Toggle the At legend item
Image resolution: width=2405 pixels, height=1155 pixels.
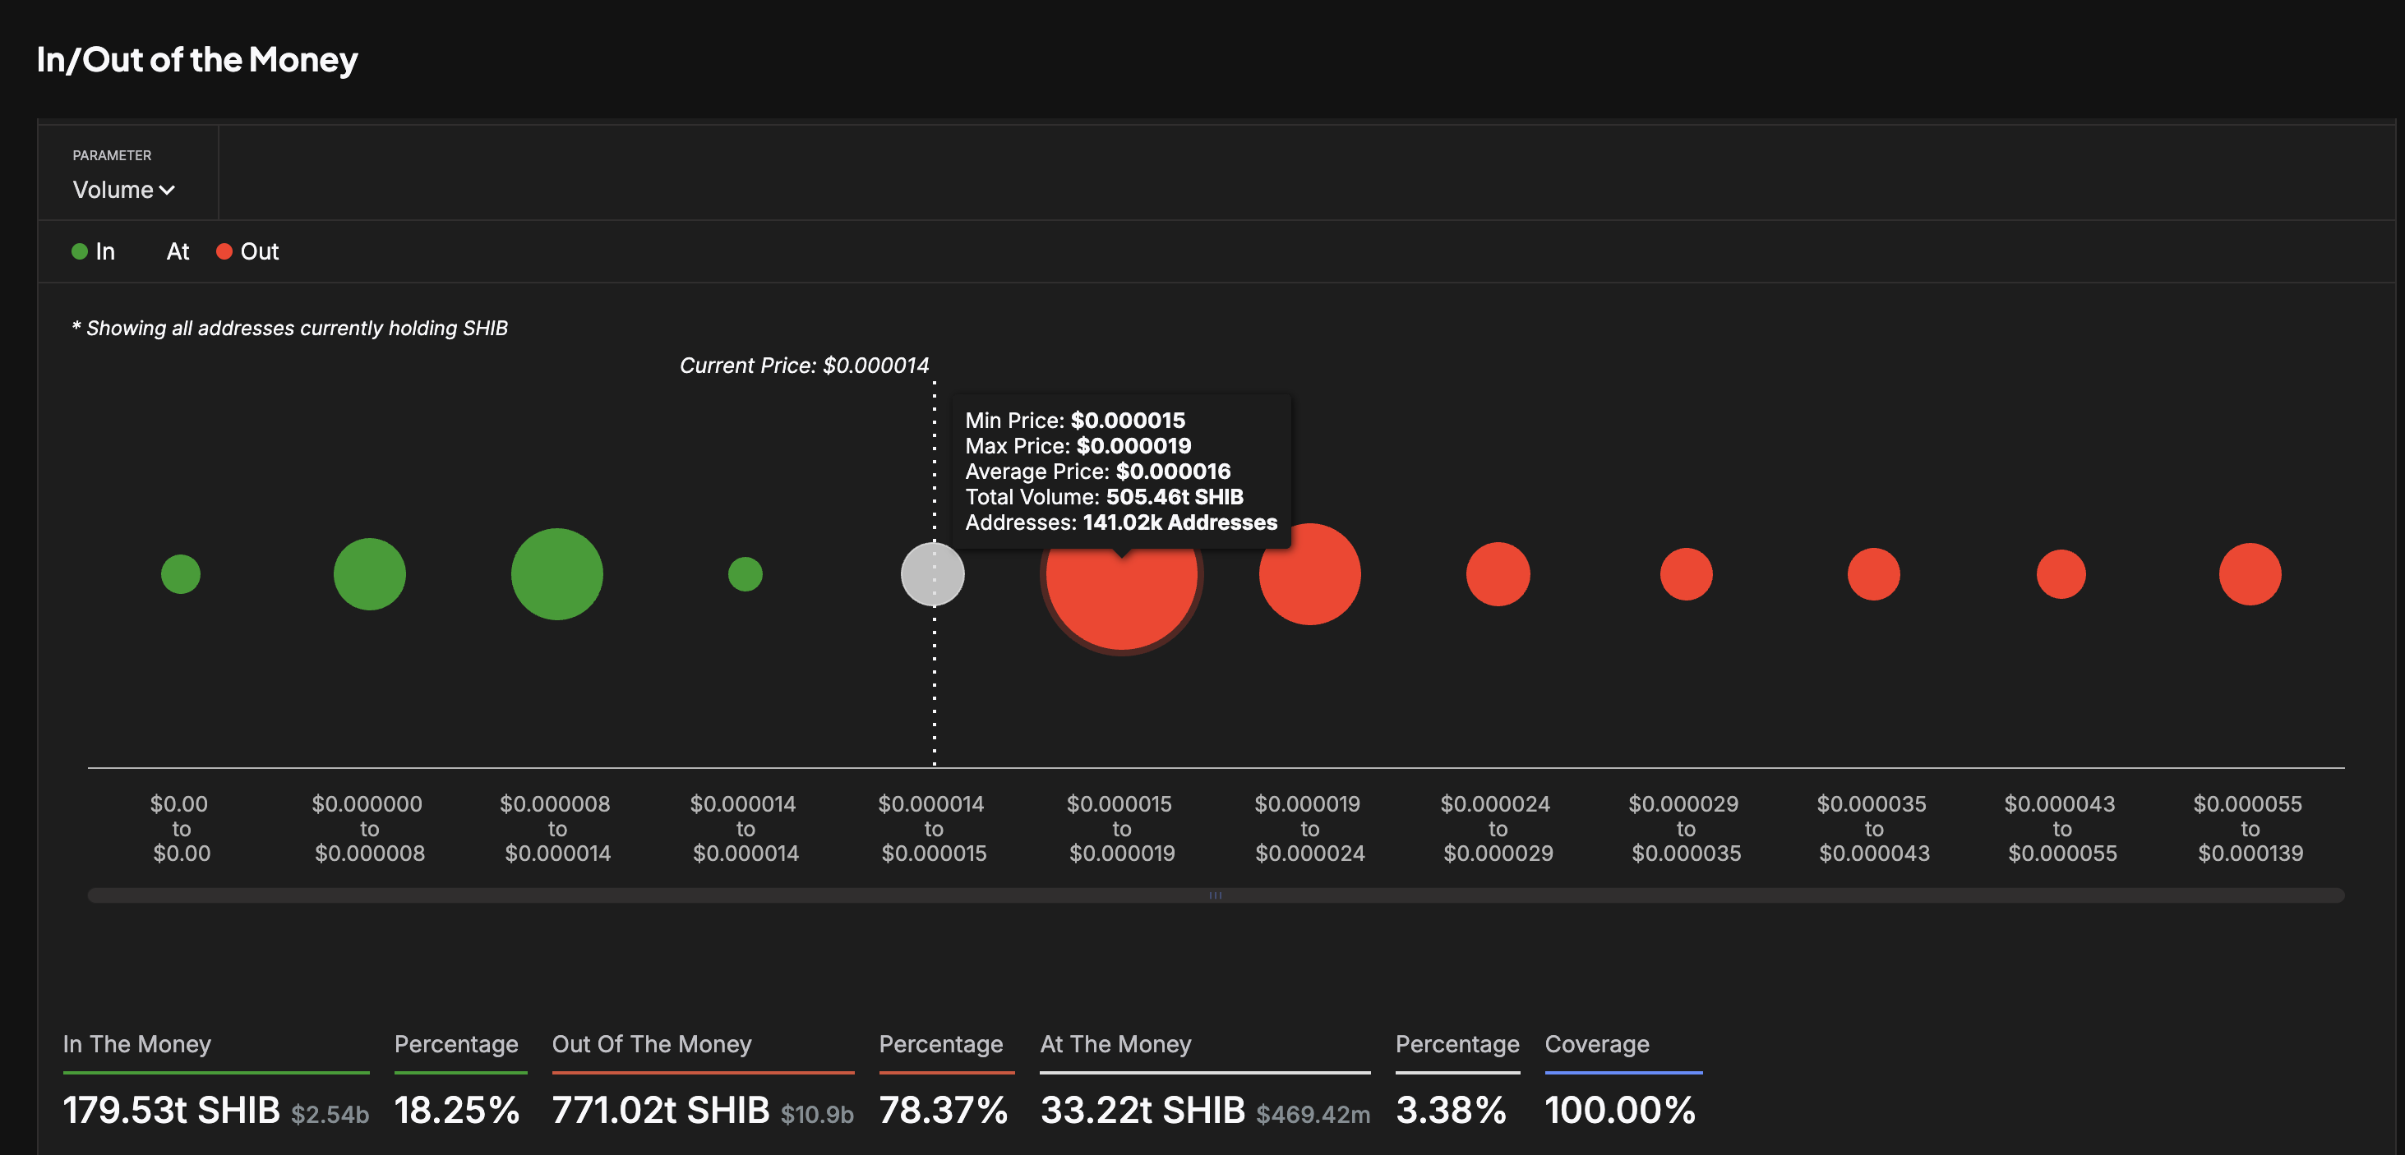pos(178,251)
